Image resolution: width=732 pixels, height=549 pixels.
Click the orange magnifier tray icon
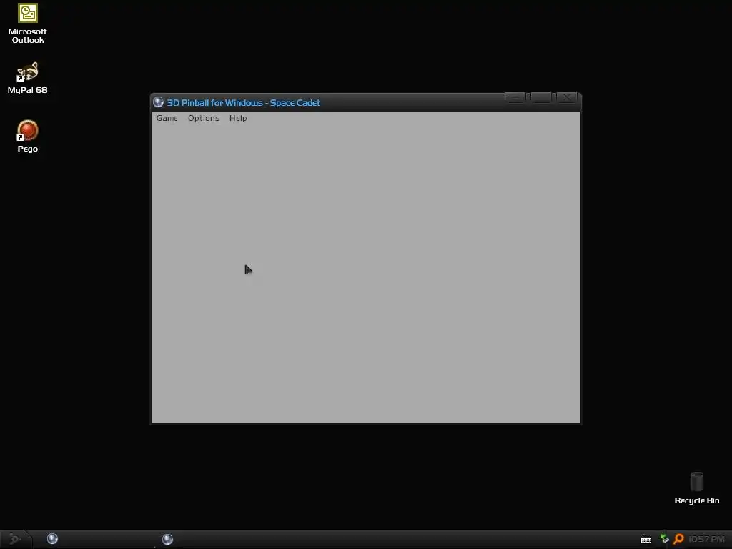coord(678,539)
